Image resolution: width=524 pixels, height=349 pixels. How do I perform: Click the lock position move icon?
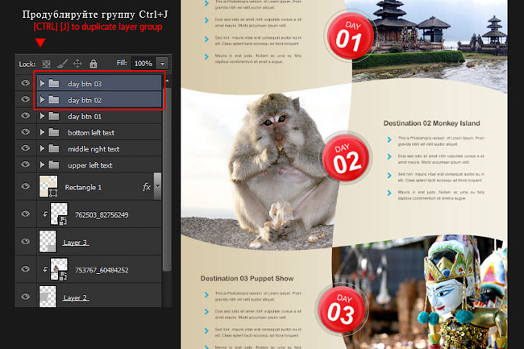coord(77,63)
